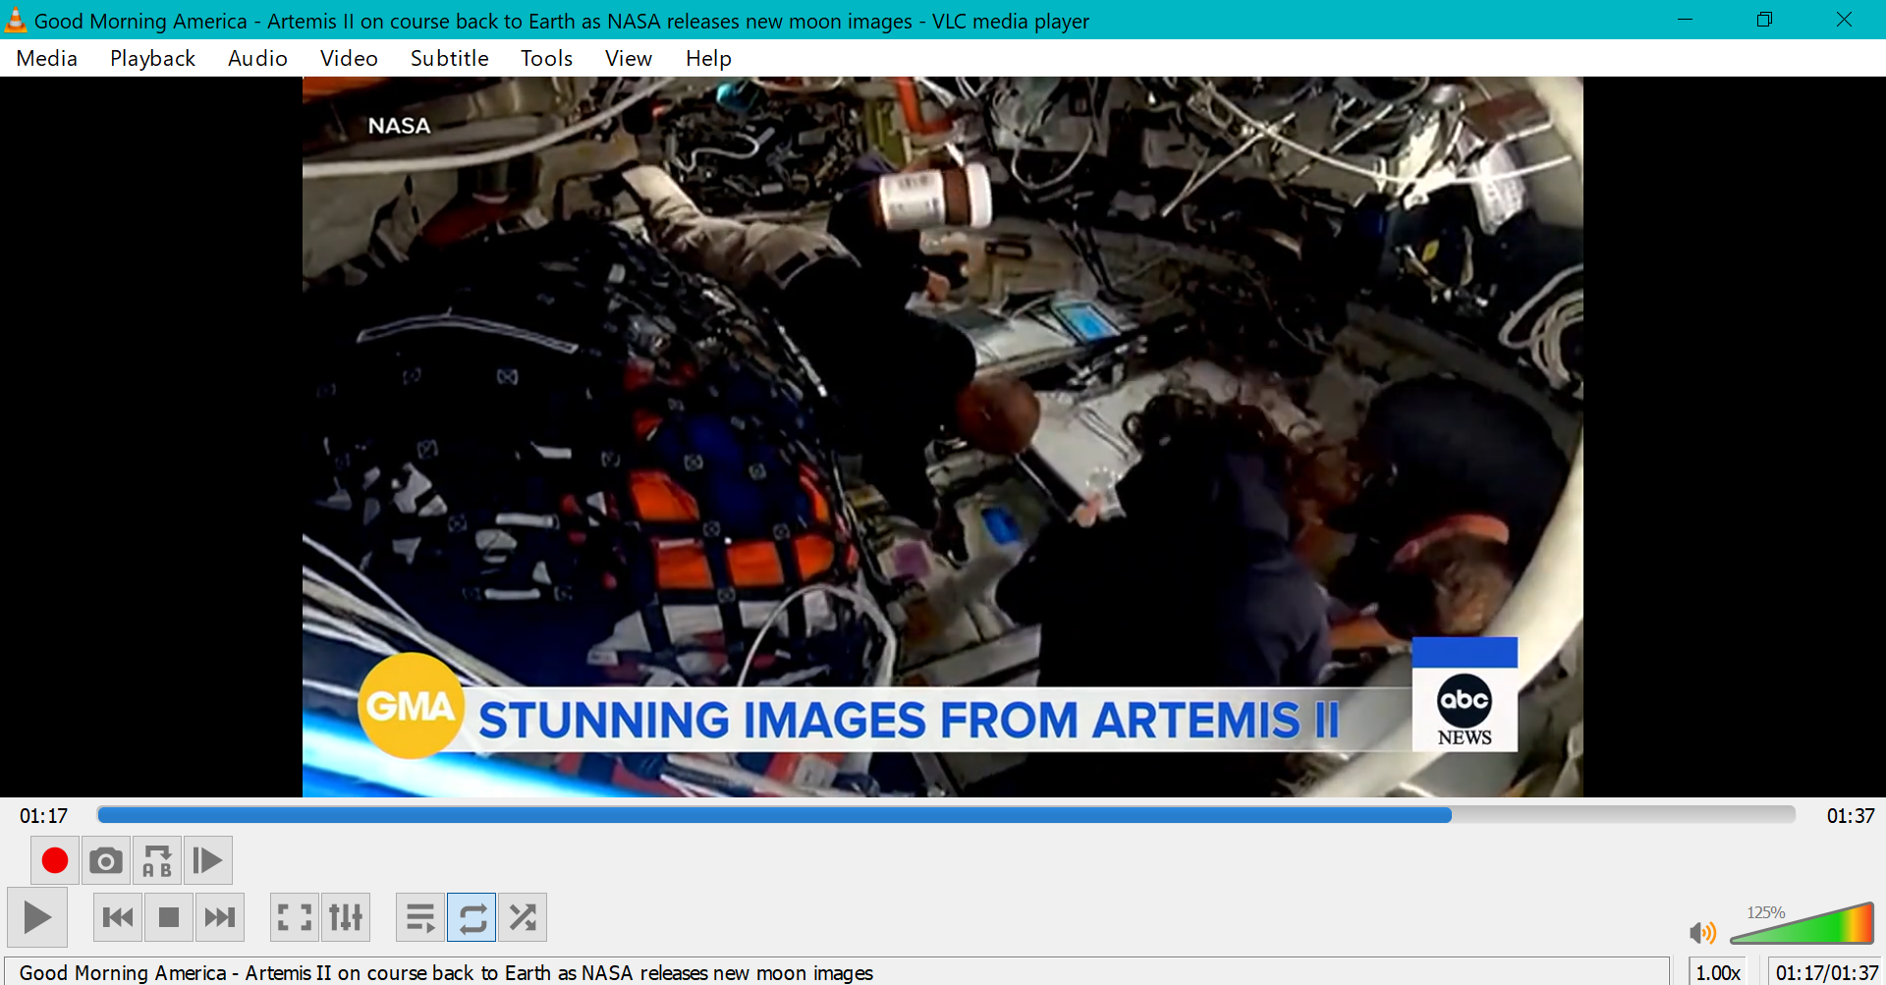Open extended settings and effects
Viewport: 1886px width, 985px height.
(x=346, y=918)
